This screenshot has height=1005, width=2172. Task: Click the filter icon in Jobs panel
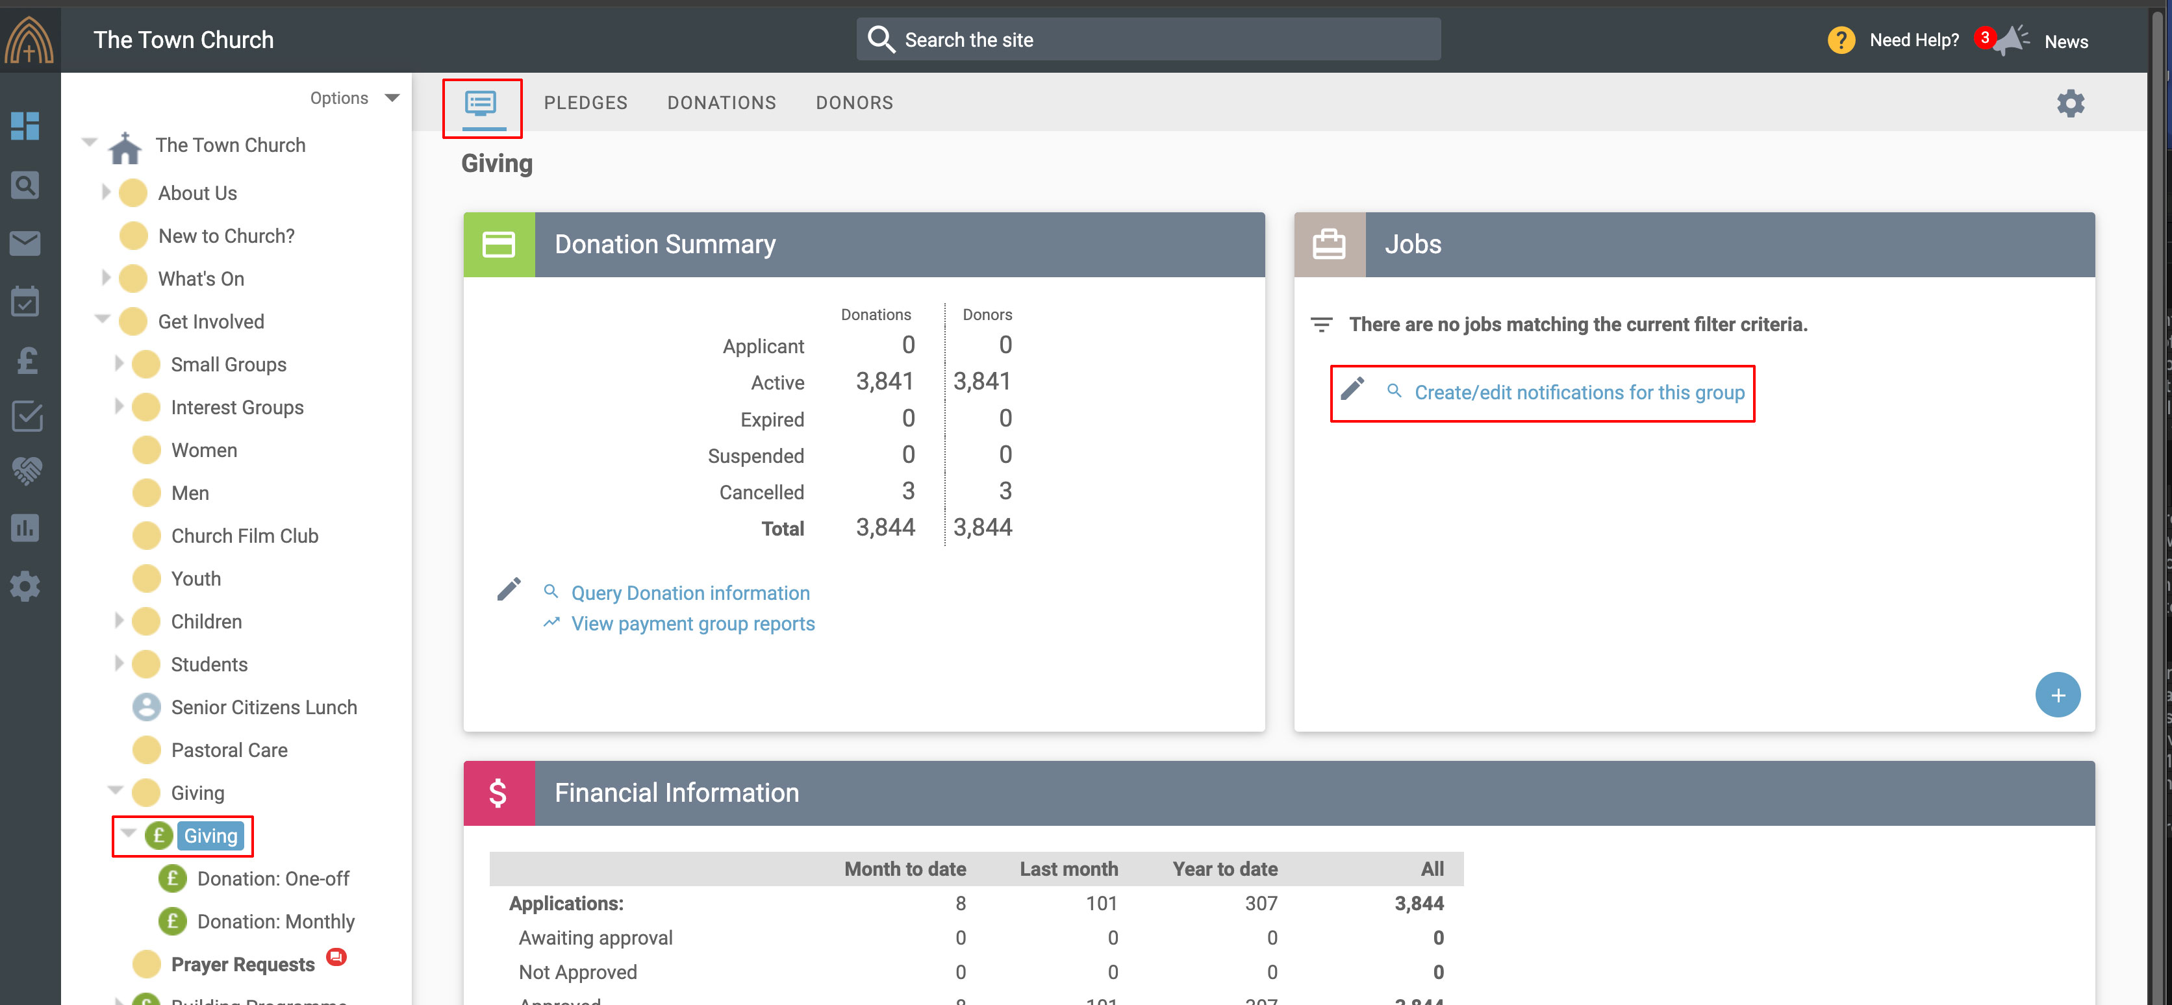click(x=1320, y=325)
